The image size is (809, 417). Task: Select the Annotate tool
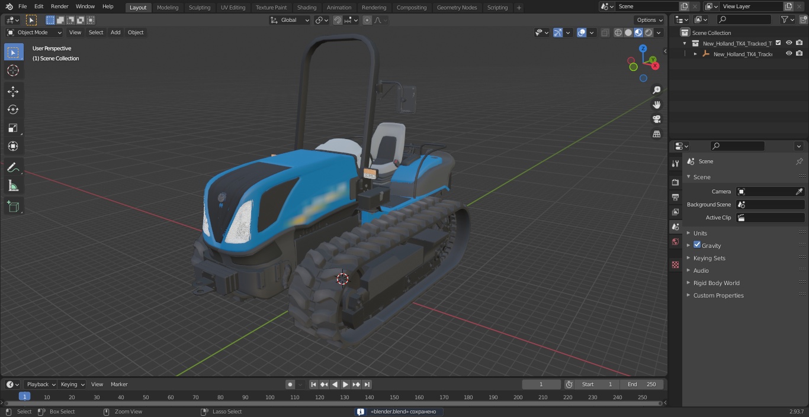coord(13,168)
